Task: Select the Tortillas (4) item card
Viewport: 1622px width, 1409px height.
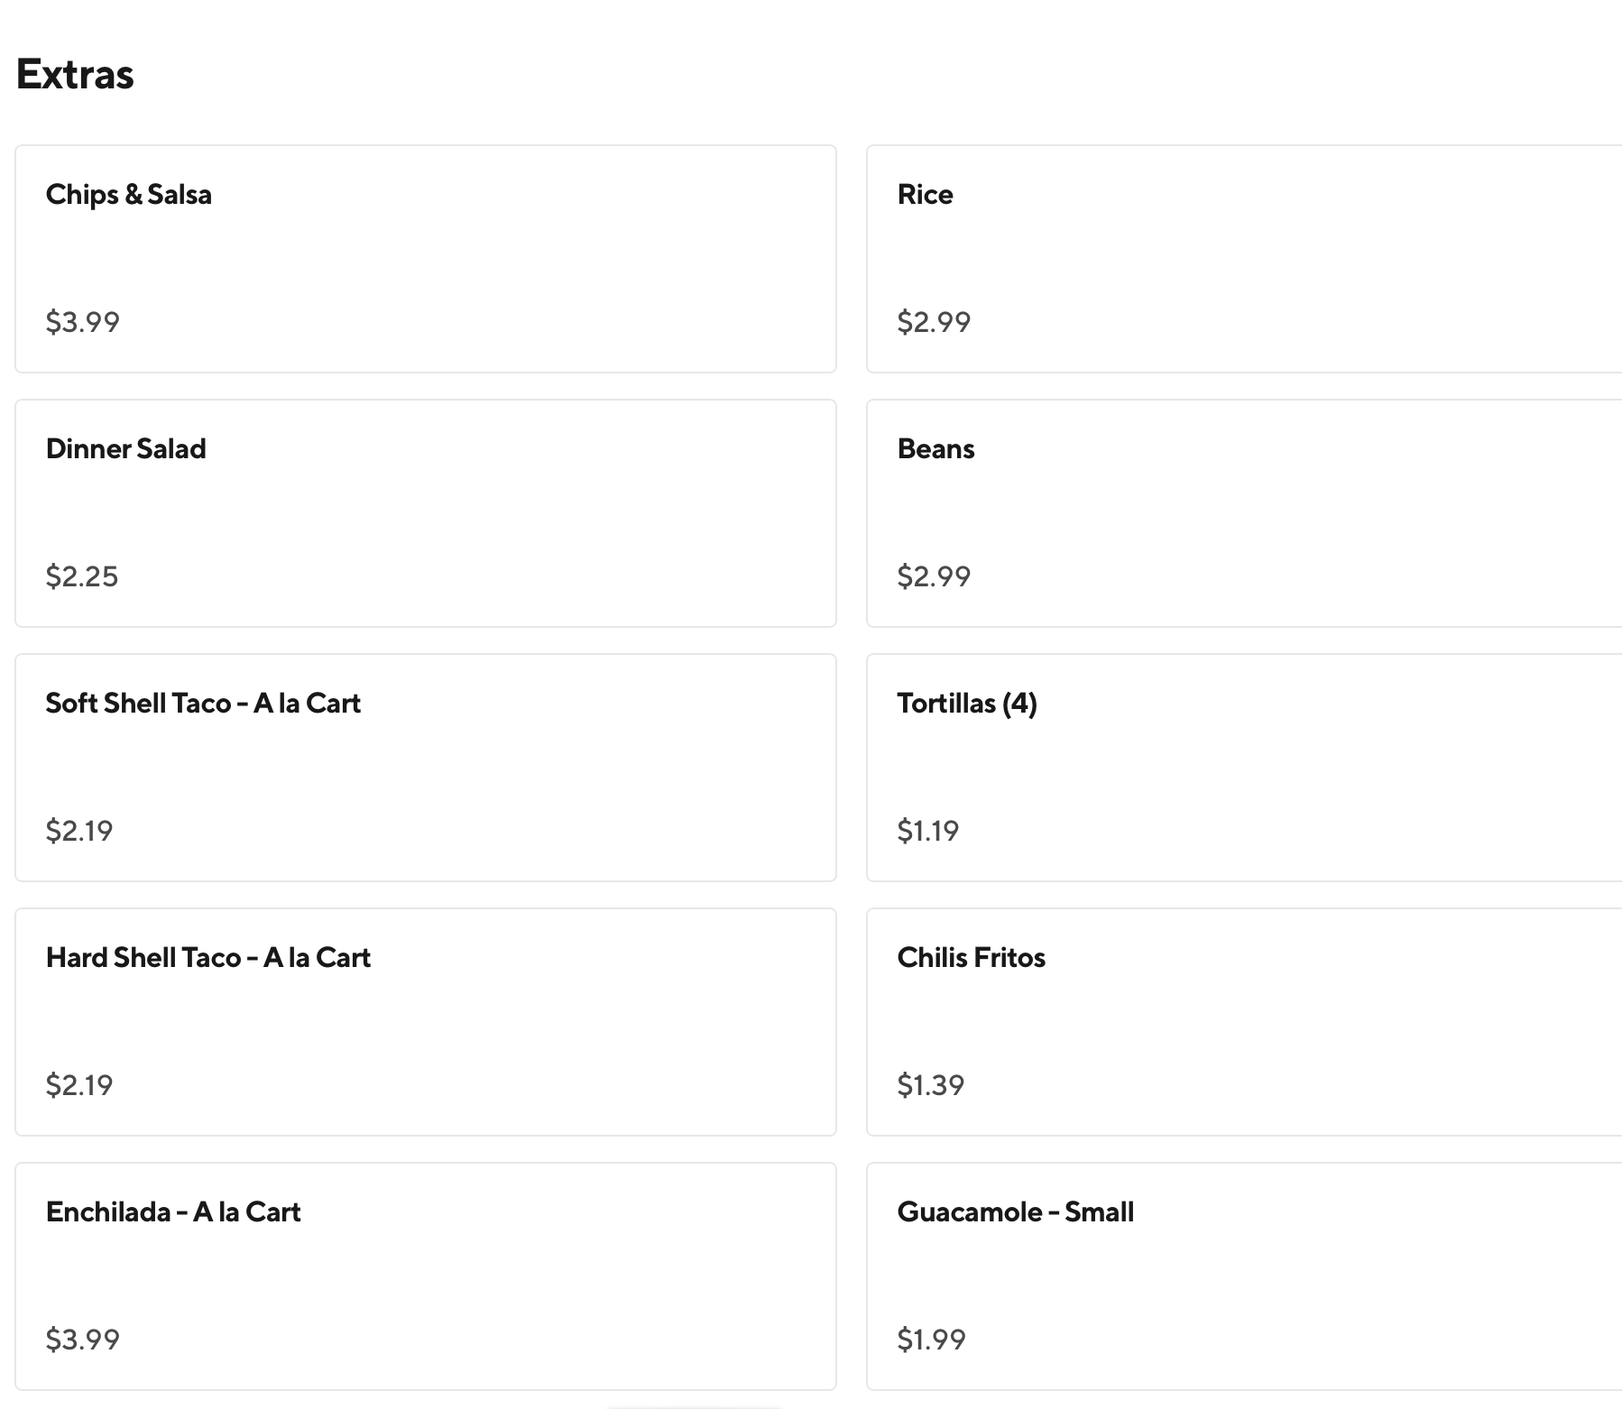Action: (1243, 768)
